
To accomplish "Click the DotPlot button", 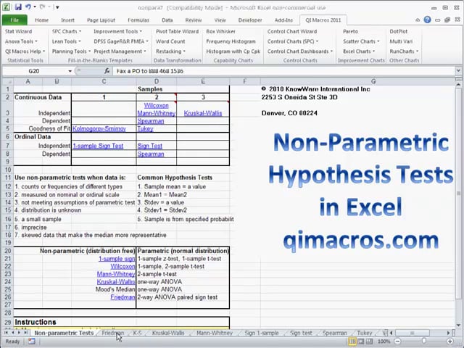I will (398, 31).
